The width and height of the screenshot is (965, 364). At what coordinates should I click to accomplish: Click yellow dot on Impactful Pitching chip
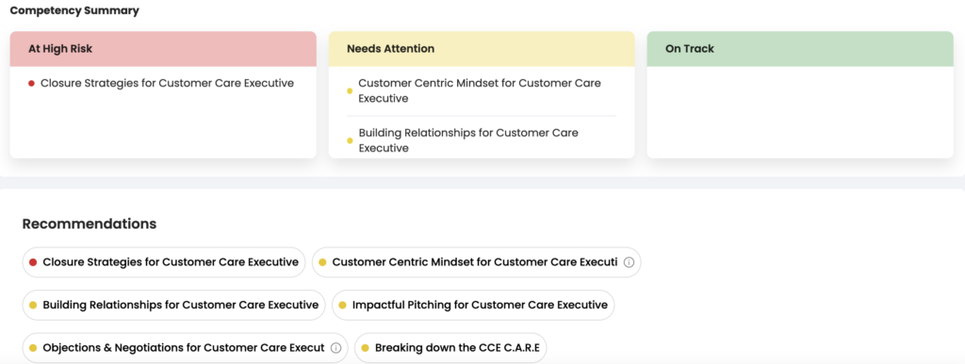pos(342,305)
